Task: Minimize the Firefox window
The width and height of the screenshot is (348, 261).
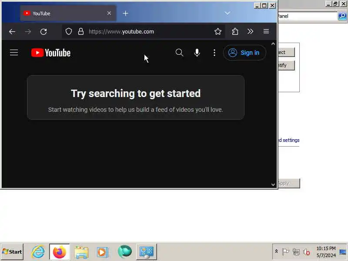Action: tap(257, 5)
